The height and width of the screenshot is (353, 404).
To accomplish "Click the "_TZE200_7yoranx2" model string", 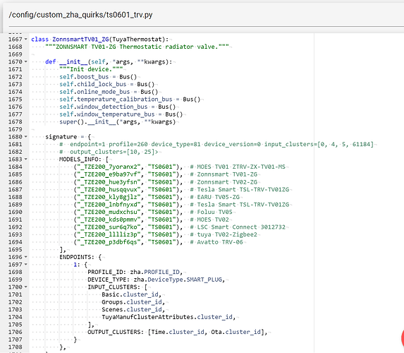I will pyautogui.click(x=107, y=167).
